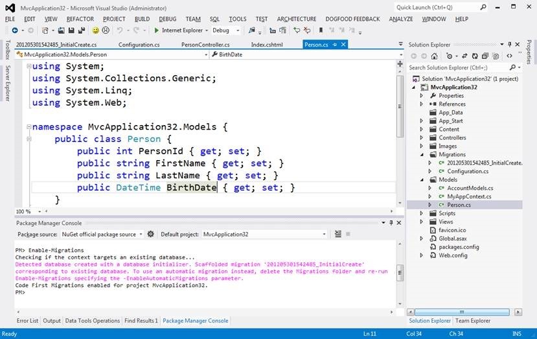The height and width of the screenshot is (339, 537).
Task: Click the Navigate Backward toolbar button
Action: [x=15, y=30]
